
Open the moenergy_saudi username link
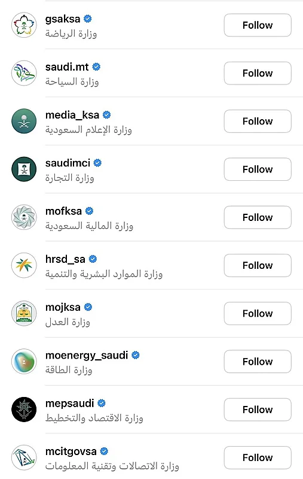[87, 355]
